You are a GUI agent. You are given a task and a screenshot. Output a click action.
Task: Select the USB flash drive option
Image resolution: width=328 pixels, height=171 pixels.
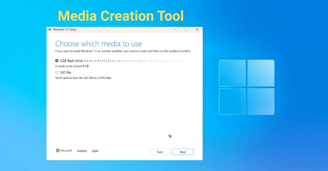click(x=57, y=60)
